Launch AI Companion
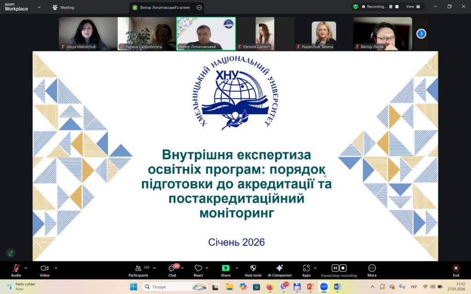 (x=279, y=268)
